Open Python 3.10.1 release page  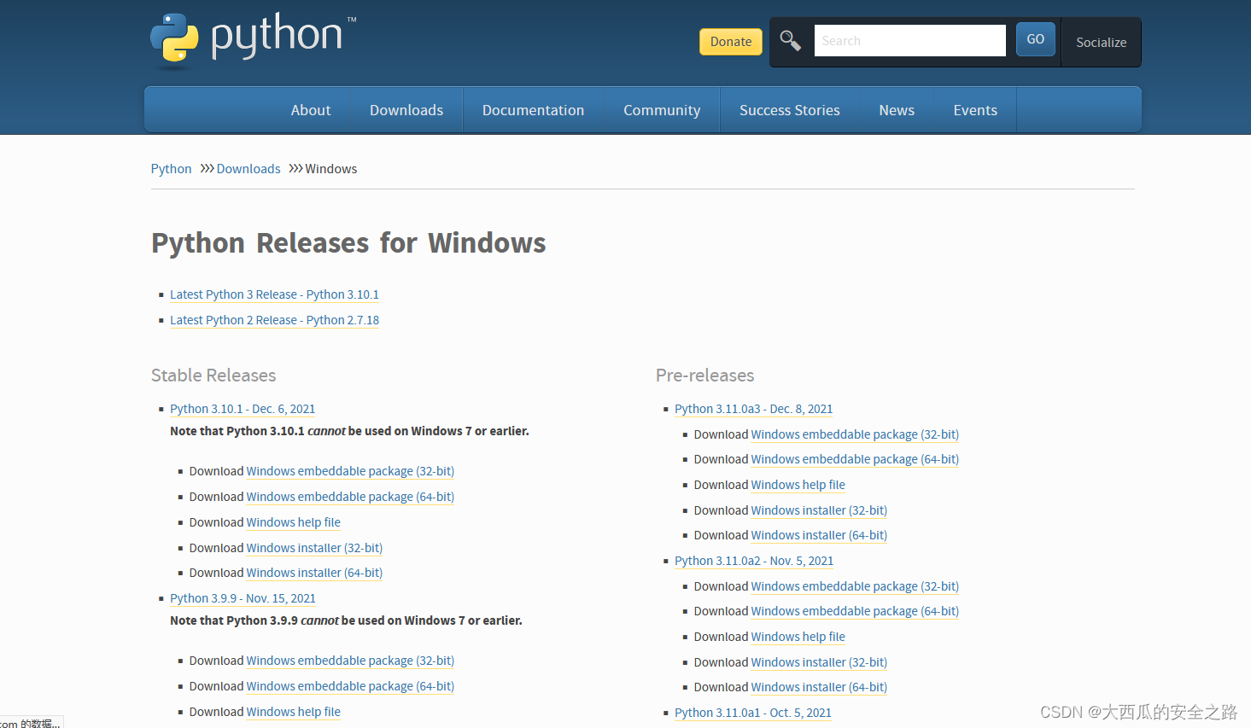[x=242, y=409]
